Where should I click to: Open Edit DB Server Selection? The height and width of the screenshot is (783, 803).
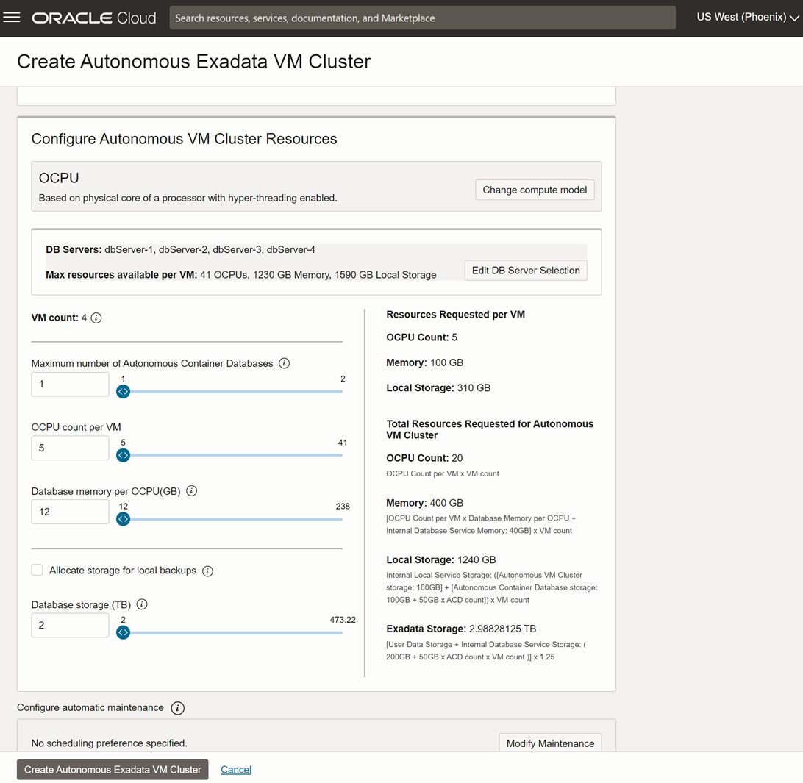(x=526, y=270)
